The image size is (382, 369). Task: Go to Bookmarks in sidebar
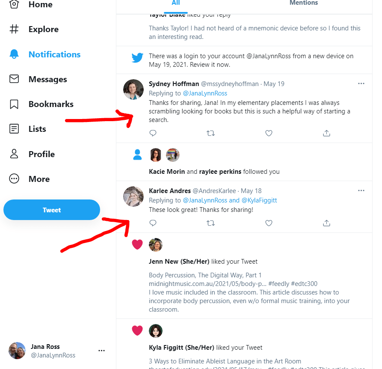[51, 104]
